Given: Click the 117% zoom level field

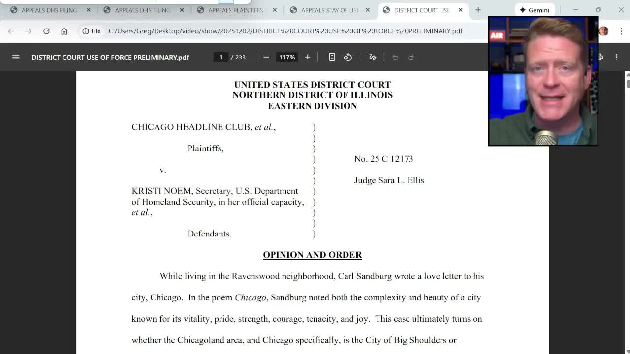Looking at the screenshot, I should [x=287, y=57].
